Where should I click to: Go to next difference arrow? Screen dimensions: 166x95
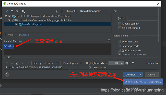[12, 63]
